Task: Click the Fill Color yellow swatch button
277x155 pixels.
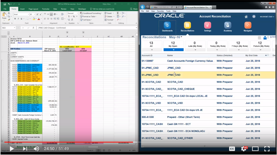Action: pyautogui.click(x=34, y=19)
